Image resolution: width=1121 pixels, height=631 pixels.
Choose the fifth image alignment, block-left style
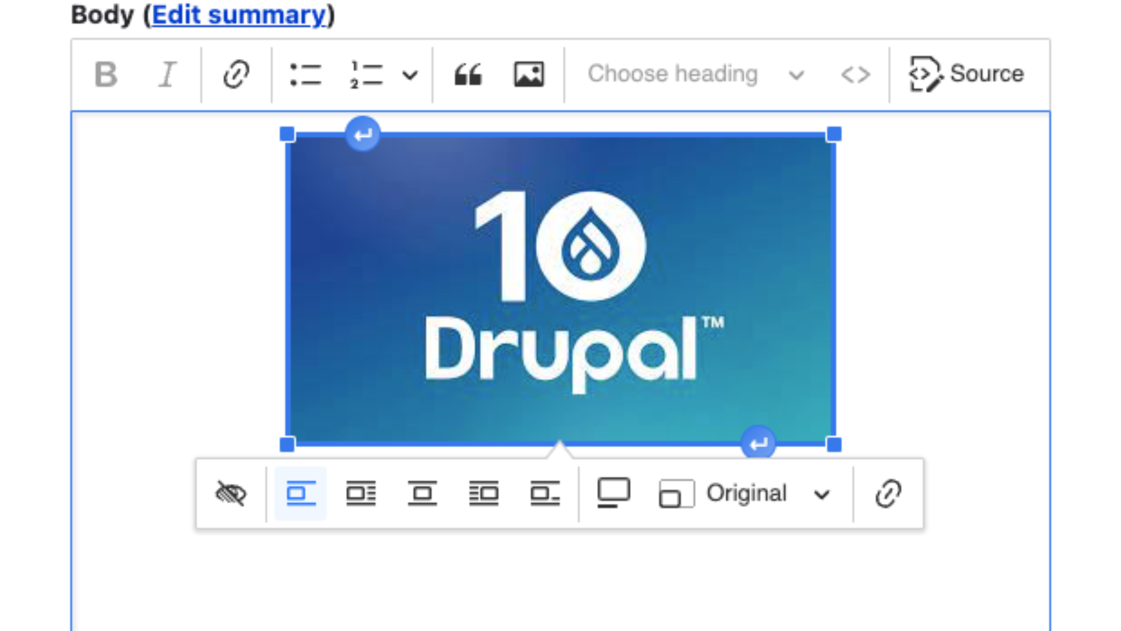point(545,493)
